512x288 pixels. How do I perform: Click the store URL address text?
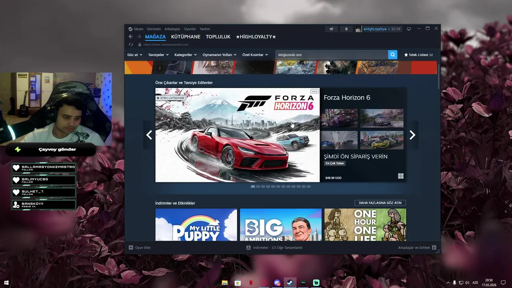tap(166, 44)
